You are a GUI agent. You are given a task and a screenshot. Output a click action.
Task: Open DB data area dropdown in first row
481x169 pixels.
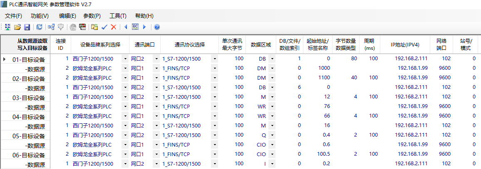tap(272, 59)
